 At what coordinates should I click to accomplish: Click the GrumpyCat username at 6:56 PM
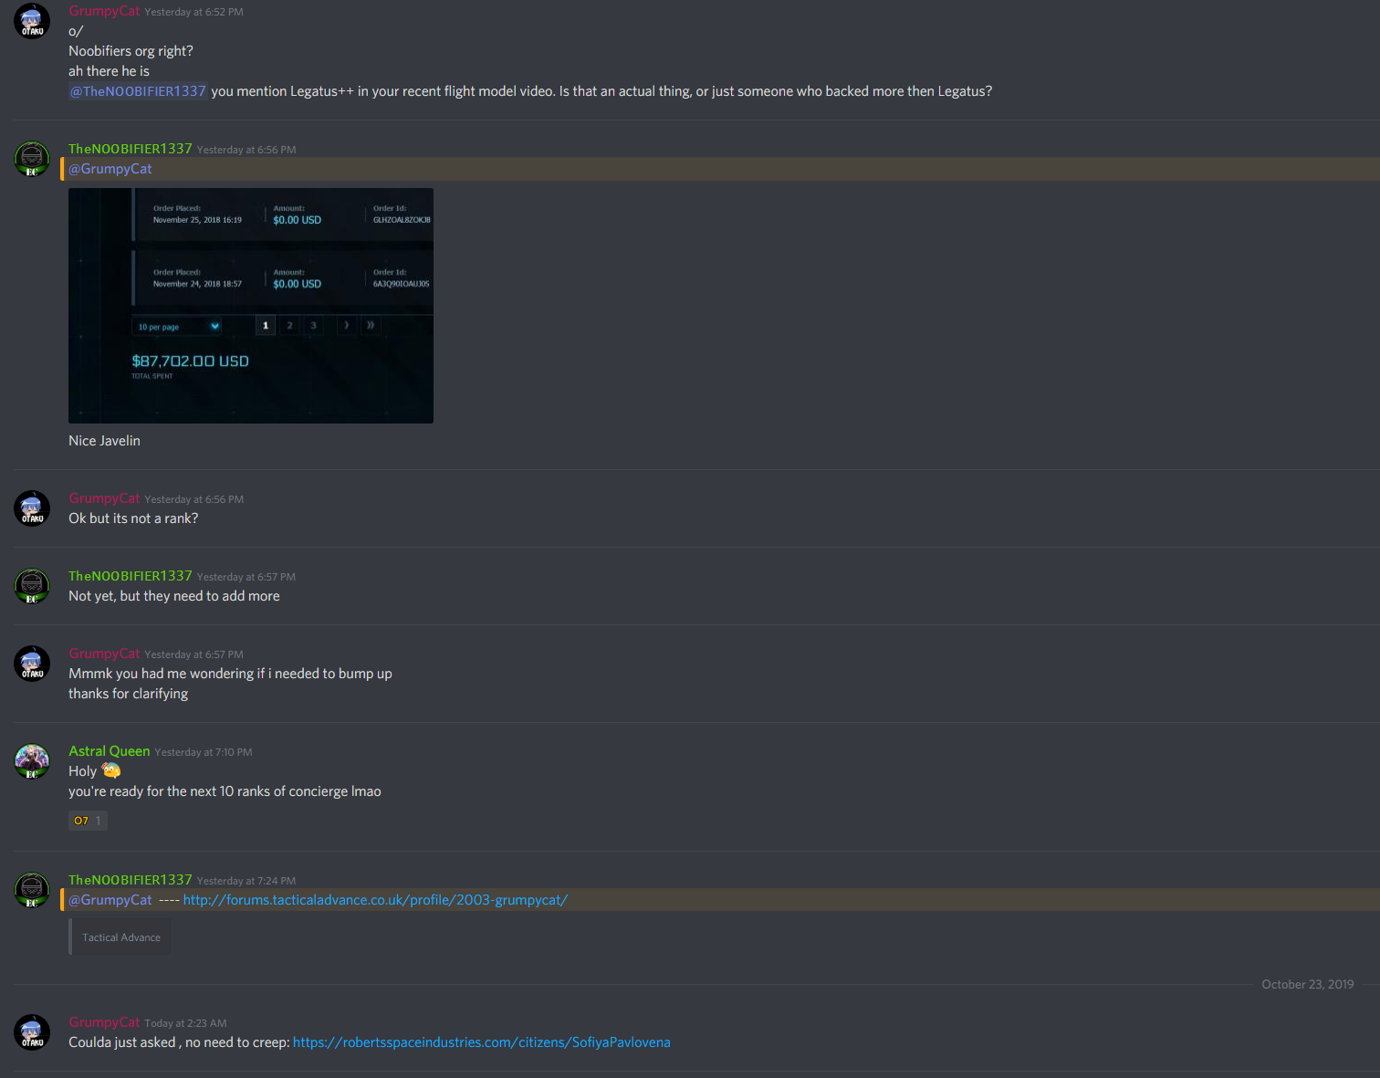click(104, 498)
